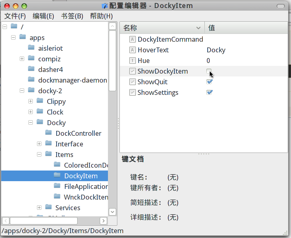The height and width of the screenshot is (238, 291).
Task: Expand the compiz tree node
Action: [22, 59]
